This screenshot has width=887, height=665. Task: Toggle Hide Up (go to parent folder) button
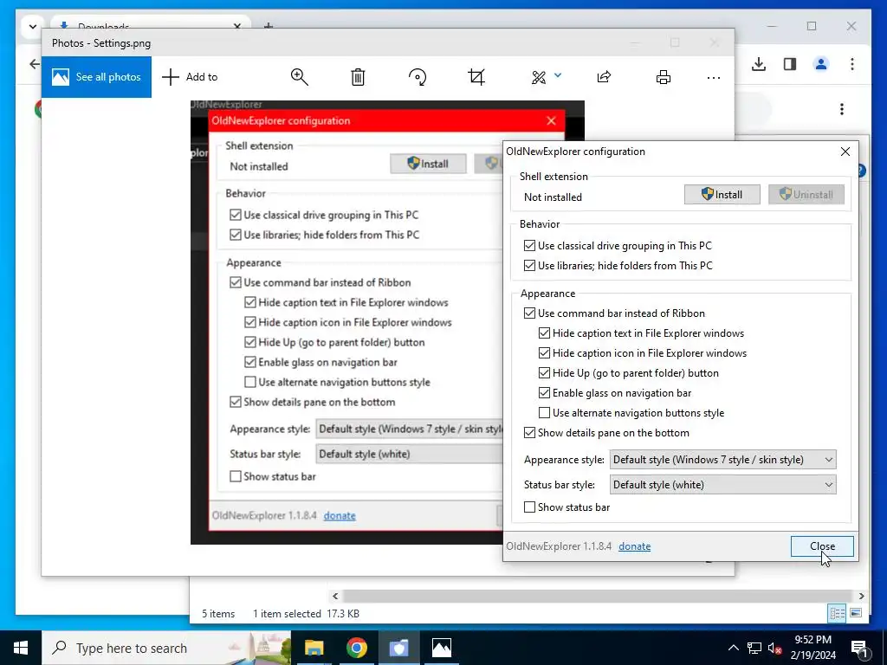(x=544, y=372)
